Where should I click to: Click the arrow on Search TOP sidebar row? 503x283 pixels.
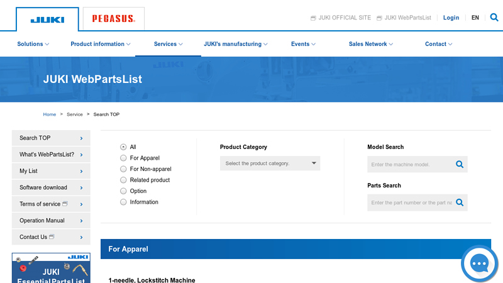[x=82, y=138]
